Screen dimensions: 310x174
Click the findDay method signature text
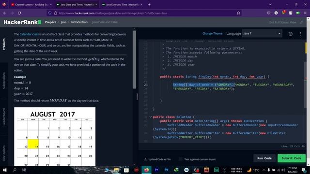232,77
